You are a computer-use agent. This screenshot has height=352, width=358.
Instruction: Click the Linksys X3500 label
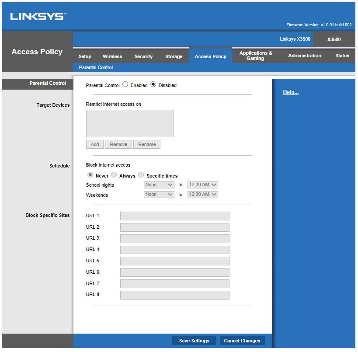pos(295,39)
